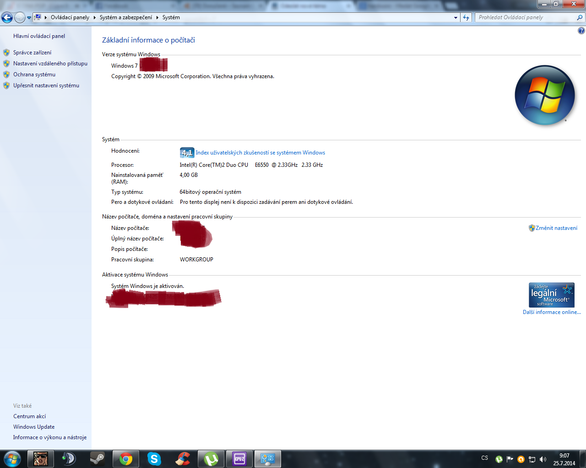Select the WORKGROUP value text

pyautogui.click(x=196, y=260)
